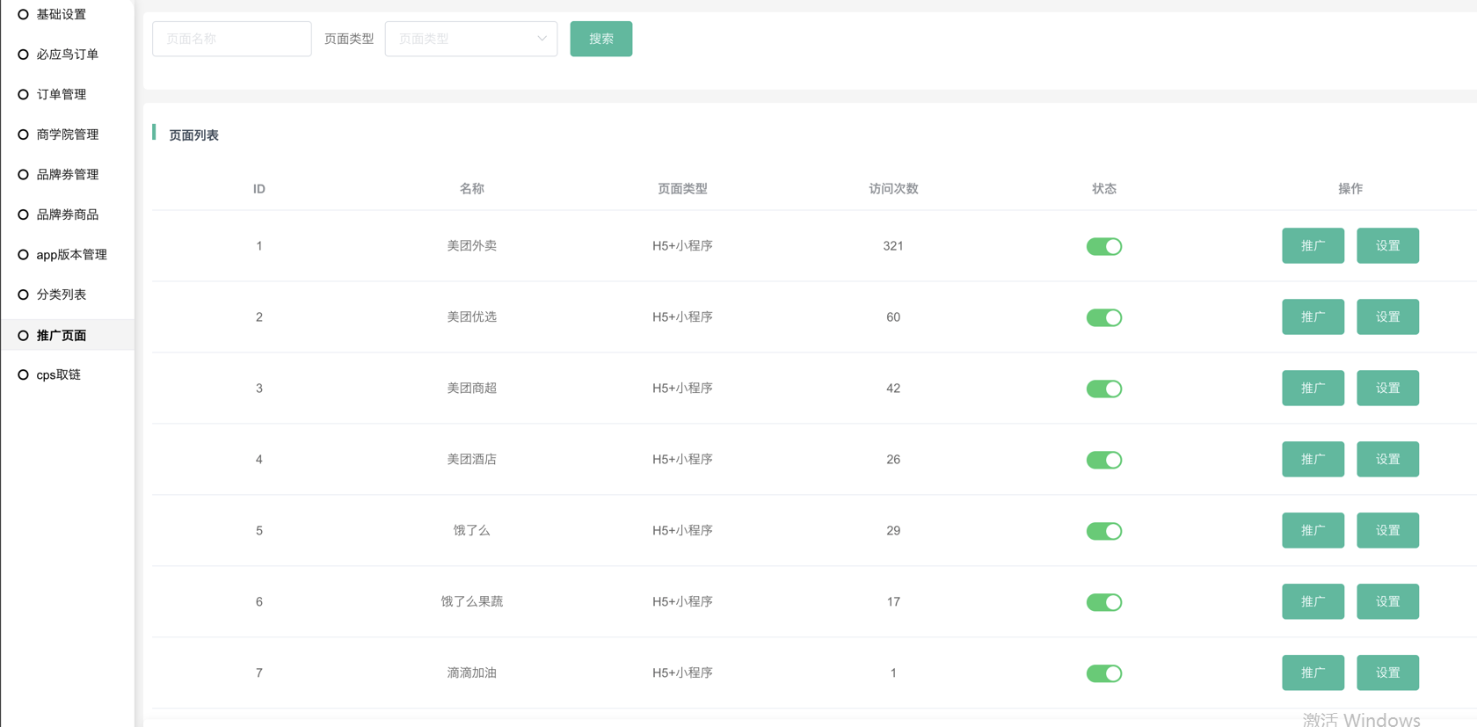Click the green 搜索 button
This screenshot has height=727, width=1477.
pos(601,39)
